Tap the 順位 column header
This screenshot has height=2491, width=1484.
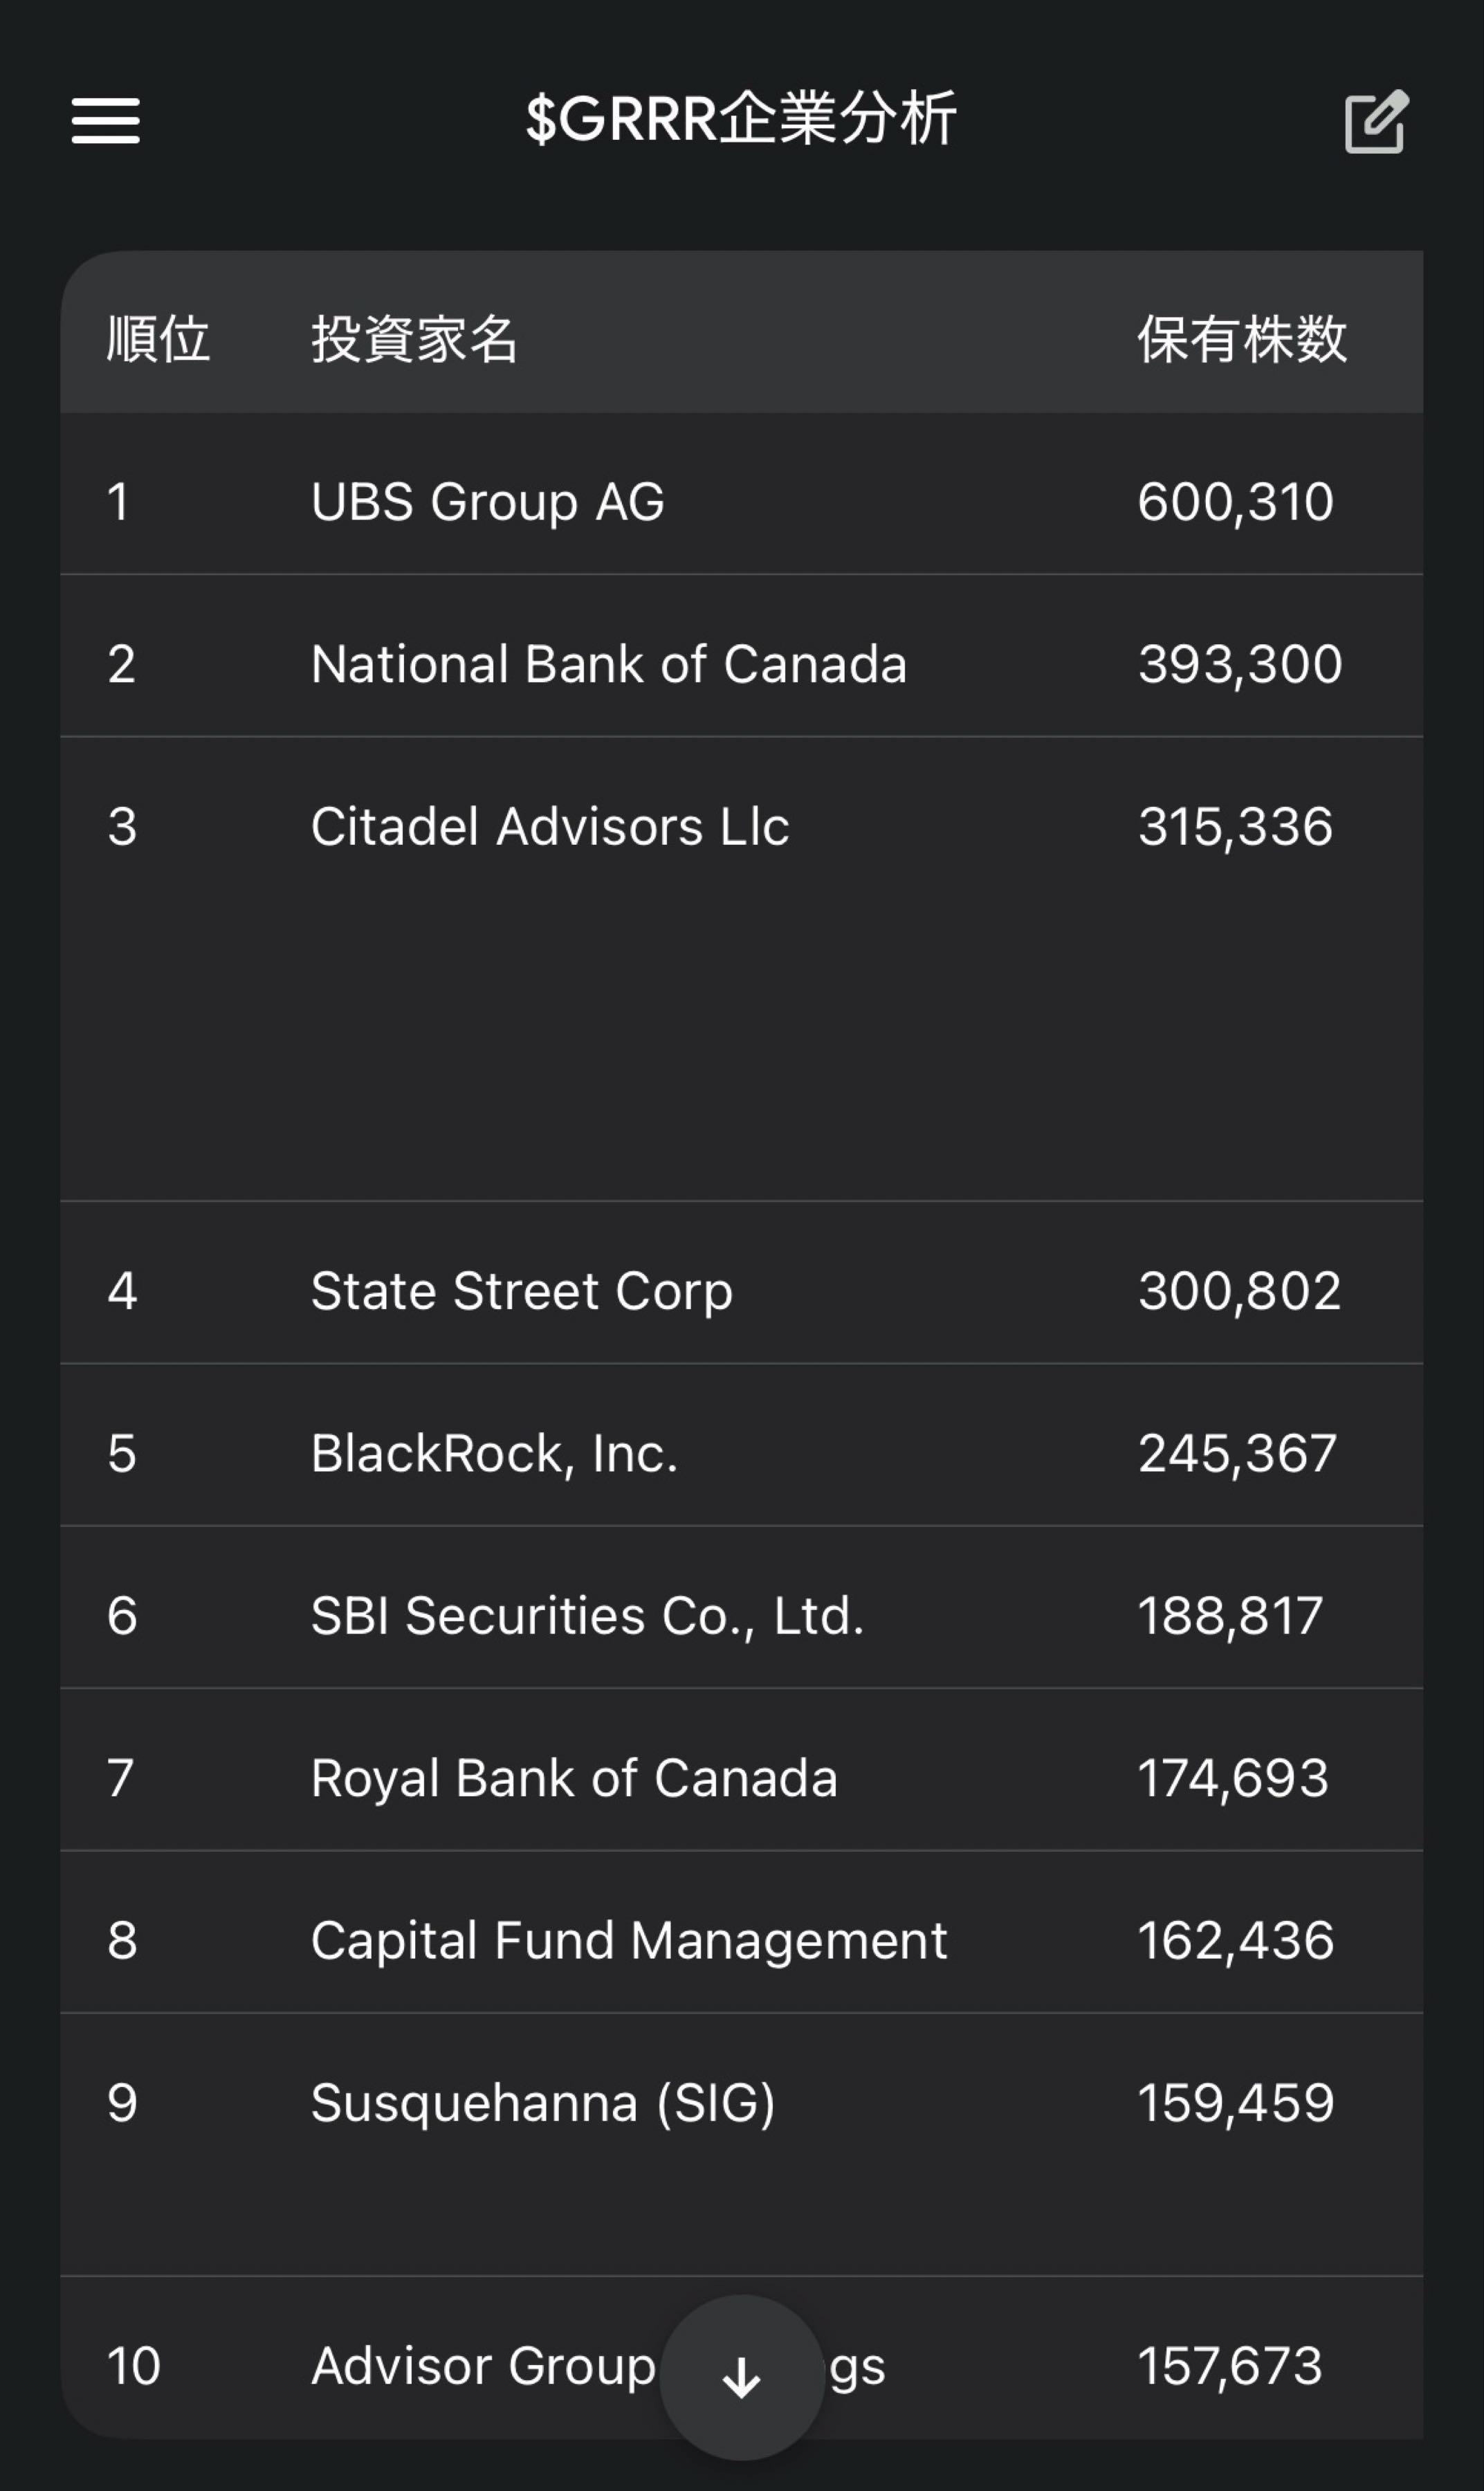click(x=158, y=339)
